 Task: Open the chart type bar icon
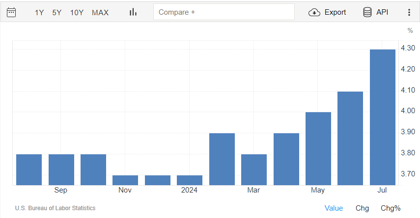[133, 12]
